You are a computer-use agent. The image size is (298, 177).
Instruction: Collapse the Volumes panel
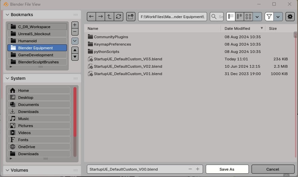[7, 170]
